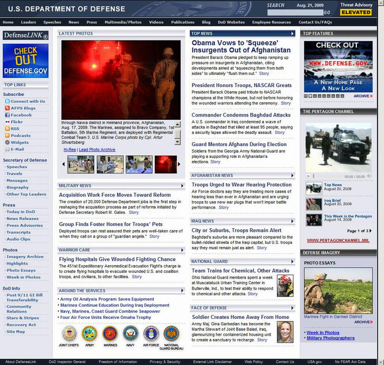Screen dimensions: 384x365
Task: Expand the Afghanistan News section arrow
Action: (x=292, y=175)
